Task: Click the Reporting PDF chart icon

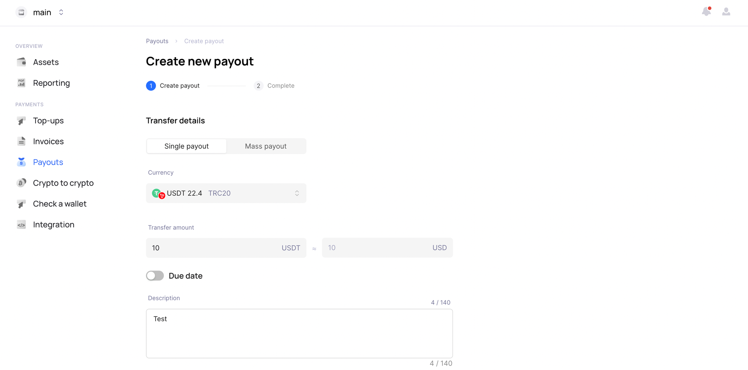Action: (x=21, y=83)
